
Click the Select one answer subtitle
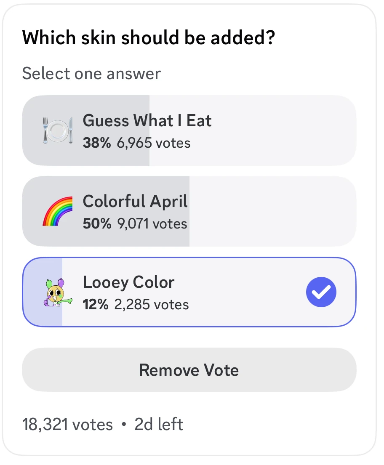91,74
